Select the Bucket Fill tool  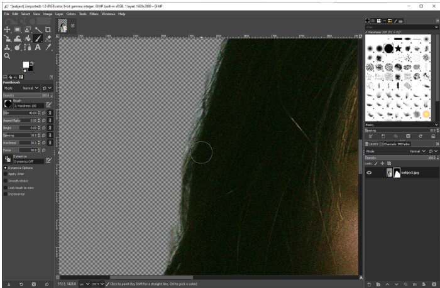(28, 38)
